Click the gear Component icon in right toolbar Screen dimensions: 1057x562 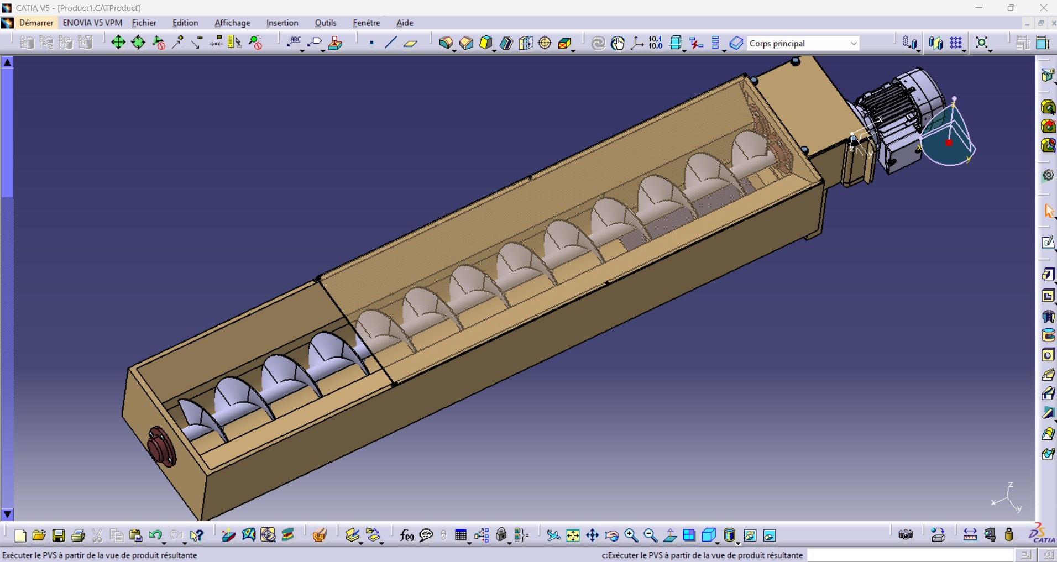(1048, 175)
